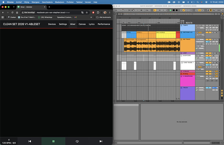This screenshot has width=224, height=145.
Task: Open macOS Spotlight search icon
Action: [198, 2]
